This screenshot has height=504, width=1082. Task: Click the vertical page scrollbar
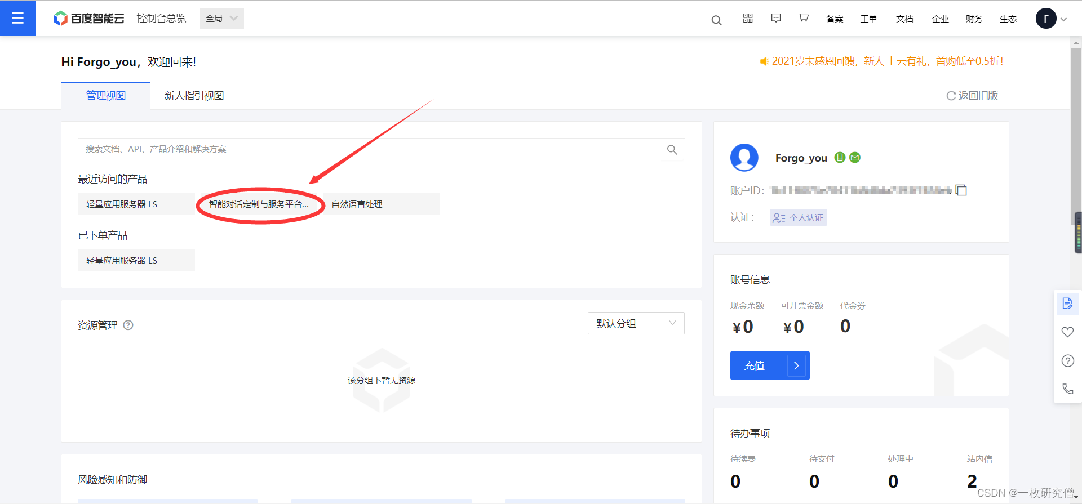coord(1076,135)
